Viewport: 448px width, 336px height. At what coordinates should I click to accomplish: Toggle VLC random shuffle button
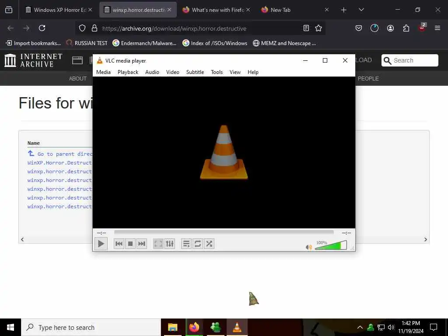coord(209,244)
